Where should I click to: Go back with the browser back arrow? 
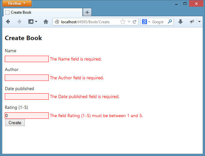tap(8, 22)
